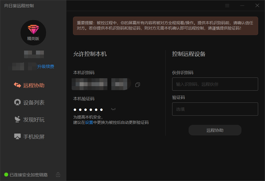Image resolution: width=265 pixels, height=181 pixels.
Task: Click the green connection status dot
Action: pos(6,175)
